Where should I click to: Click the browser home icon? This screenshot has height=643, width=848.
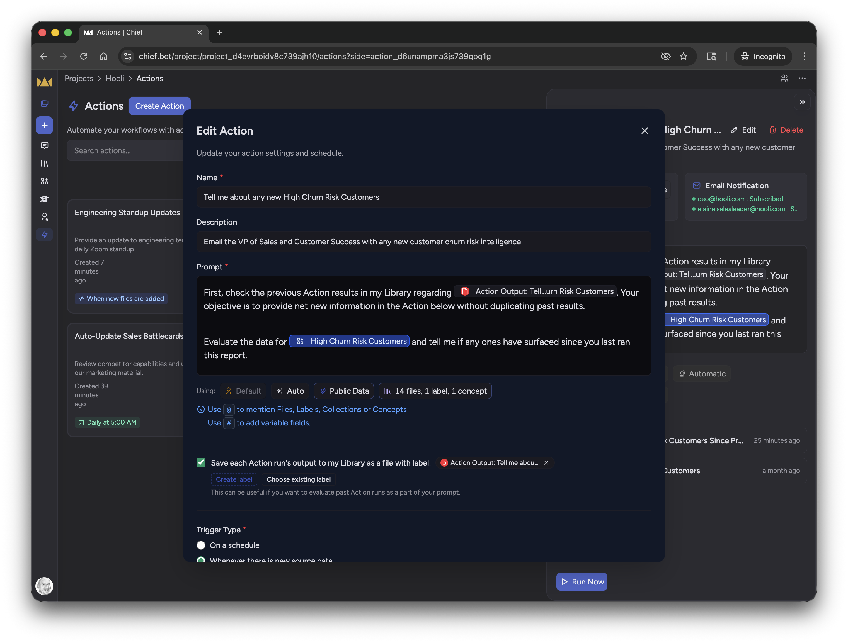pyautogui.click(x=103, y=56)
